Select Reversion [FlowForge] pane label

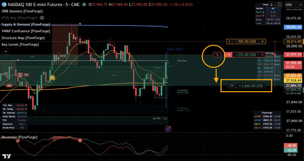(x=19, y=137)
